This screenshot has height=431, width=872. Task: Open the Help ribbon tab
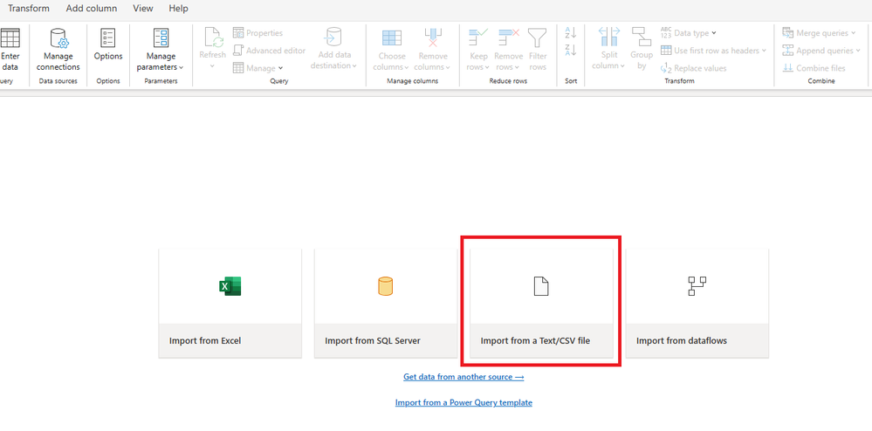pyautogui.click(x=179, y=9)
